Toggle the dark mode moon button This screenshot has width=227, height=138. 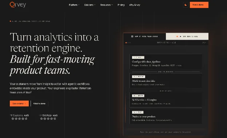186,5
